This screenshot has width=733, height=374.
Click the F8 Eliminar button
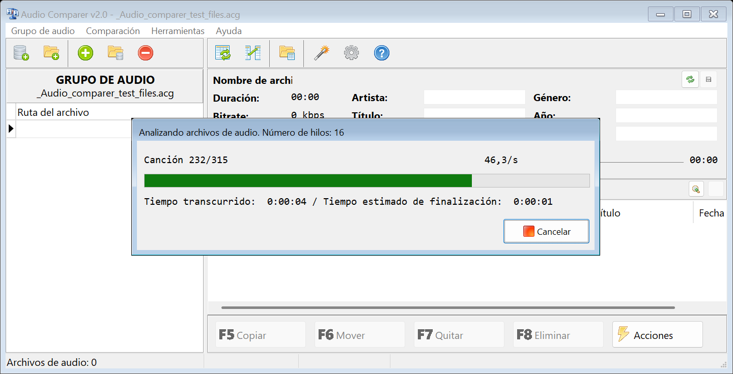pos(558,335)
